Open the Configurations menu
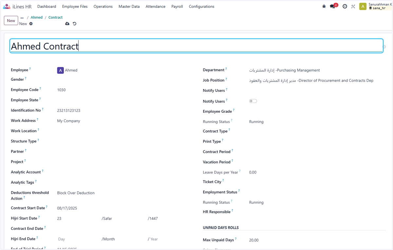The height and width of the screenshot is (250, 393). click(x=201, y=7)
